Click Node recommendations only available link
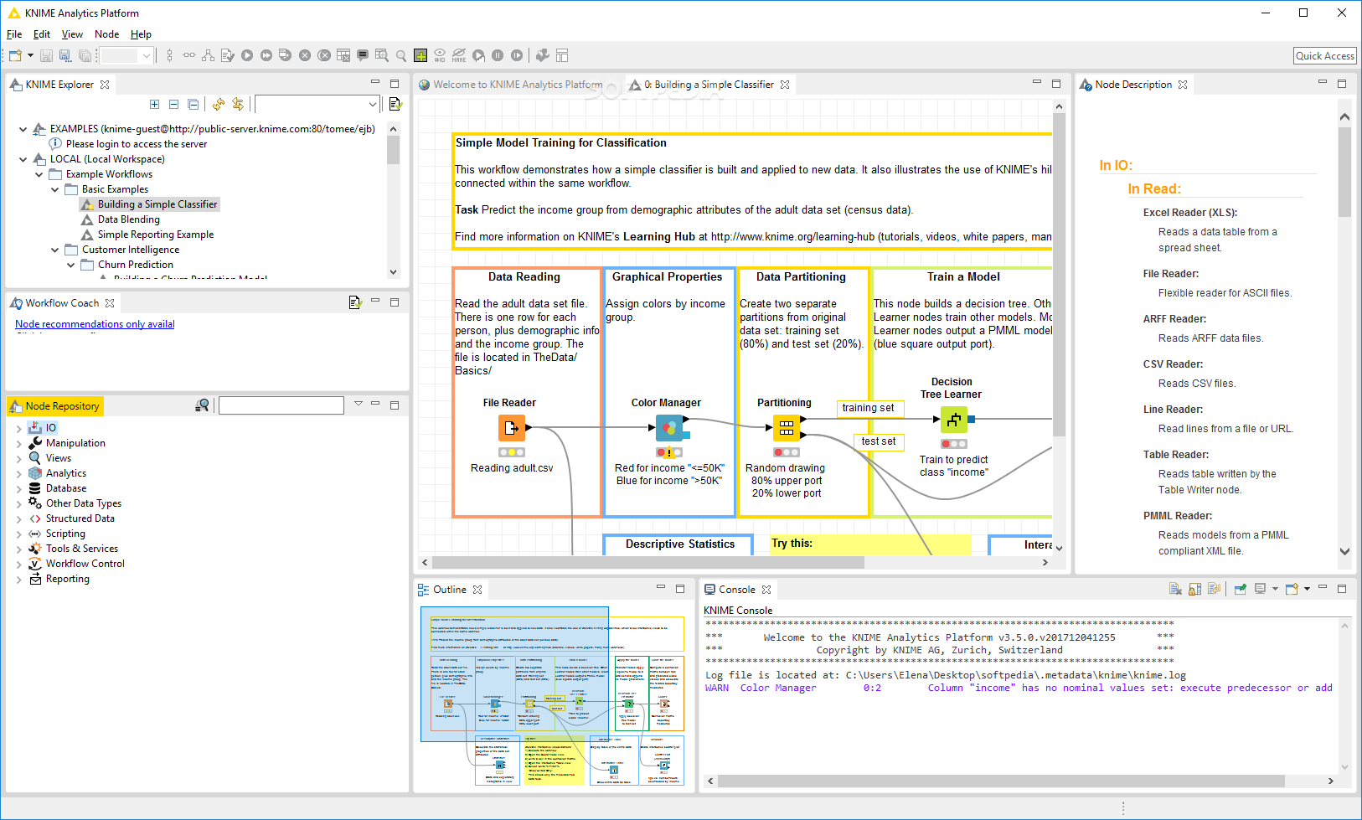The height and width of the screenshot is (820, 1362). point(95,324)
